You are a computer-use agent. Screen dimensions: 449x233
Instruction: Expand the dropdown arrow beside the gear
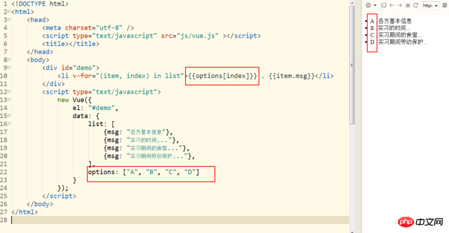(375, 6)
